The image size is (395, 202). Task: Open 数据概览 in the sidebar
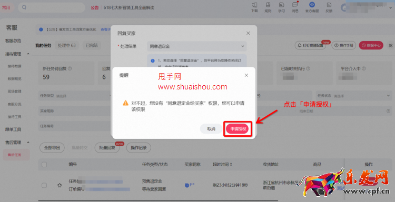click(x=14, y=79)
